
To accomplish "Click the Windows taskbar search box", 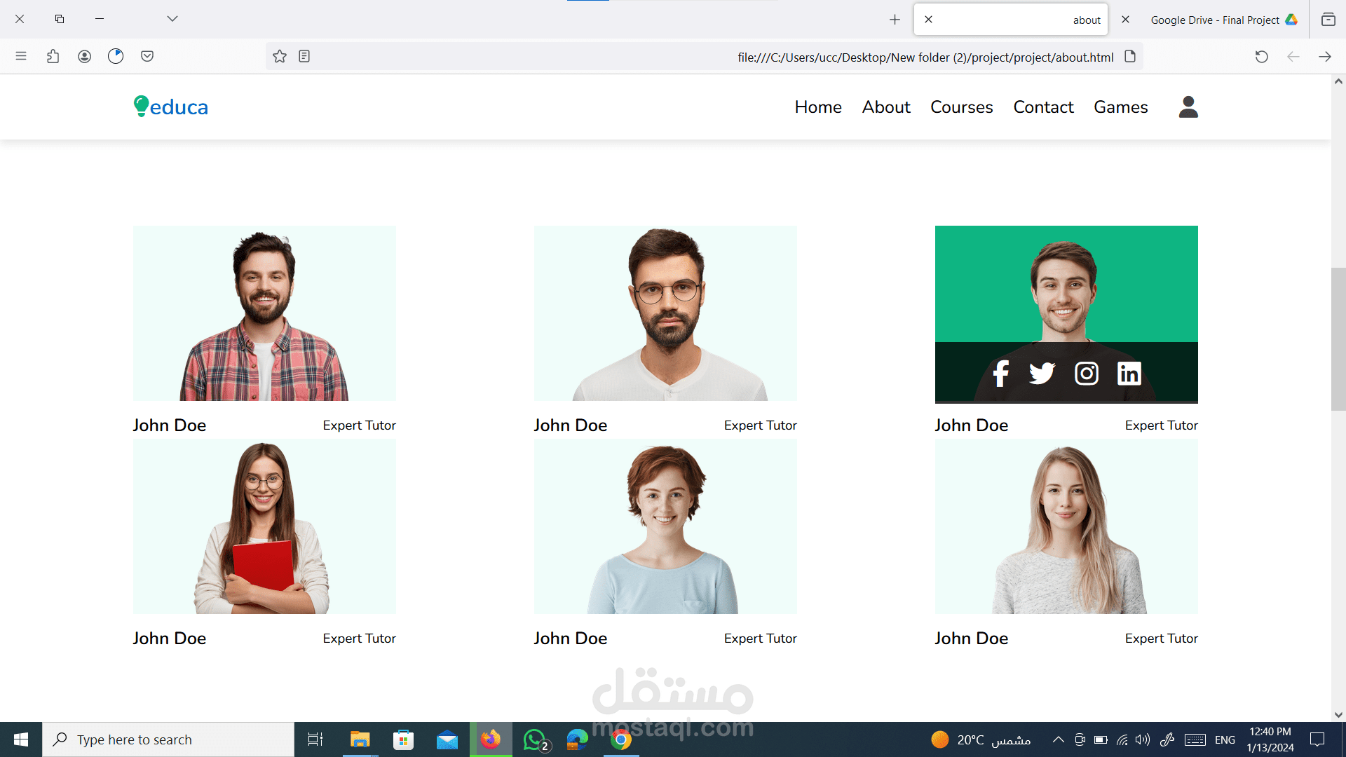I will pyautogui.click(x=168, y=739).
